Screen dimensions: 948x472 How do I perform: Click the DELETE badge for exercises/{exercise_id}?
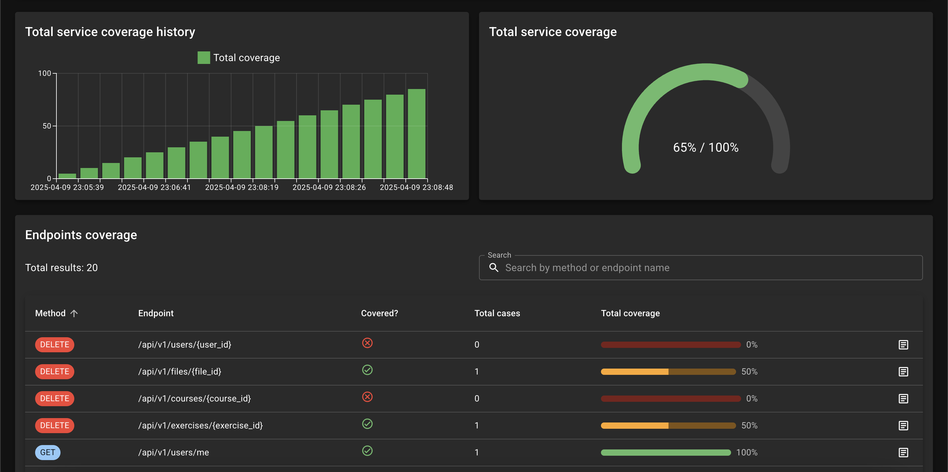point(55,426)
